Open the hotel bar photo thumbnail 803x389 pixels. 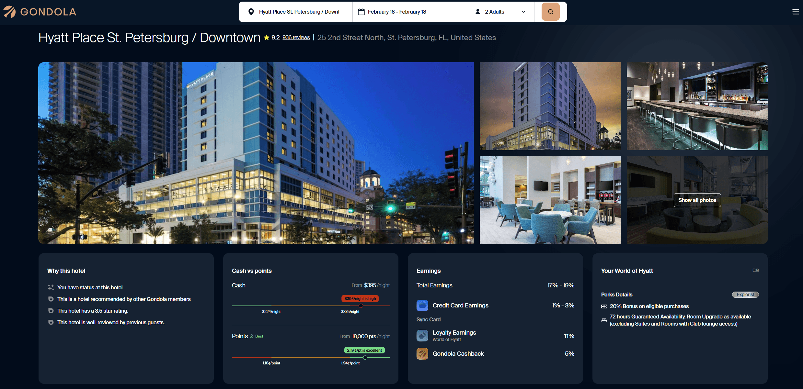tap(697, 106)
